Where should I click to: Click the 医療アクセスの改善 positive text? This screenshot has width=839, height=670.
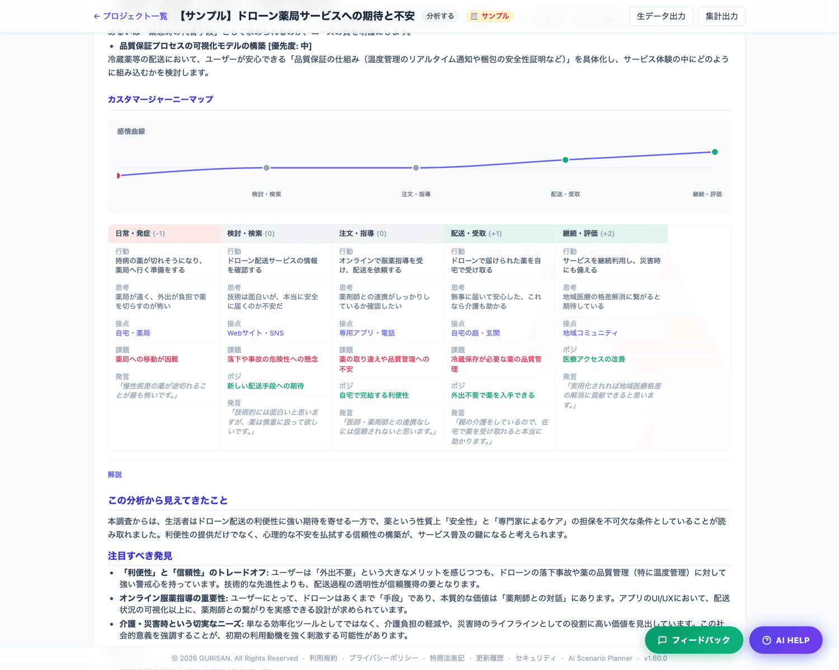click(x=594, y=359)
